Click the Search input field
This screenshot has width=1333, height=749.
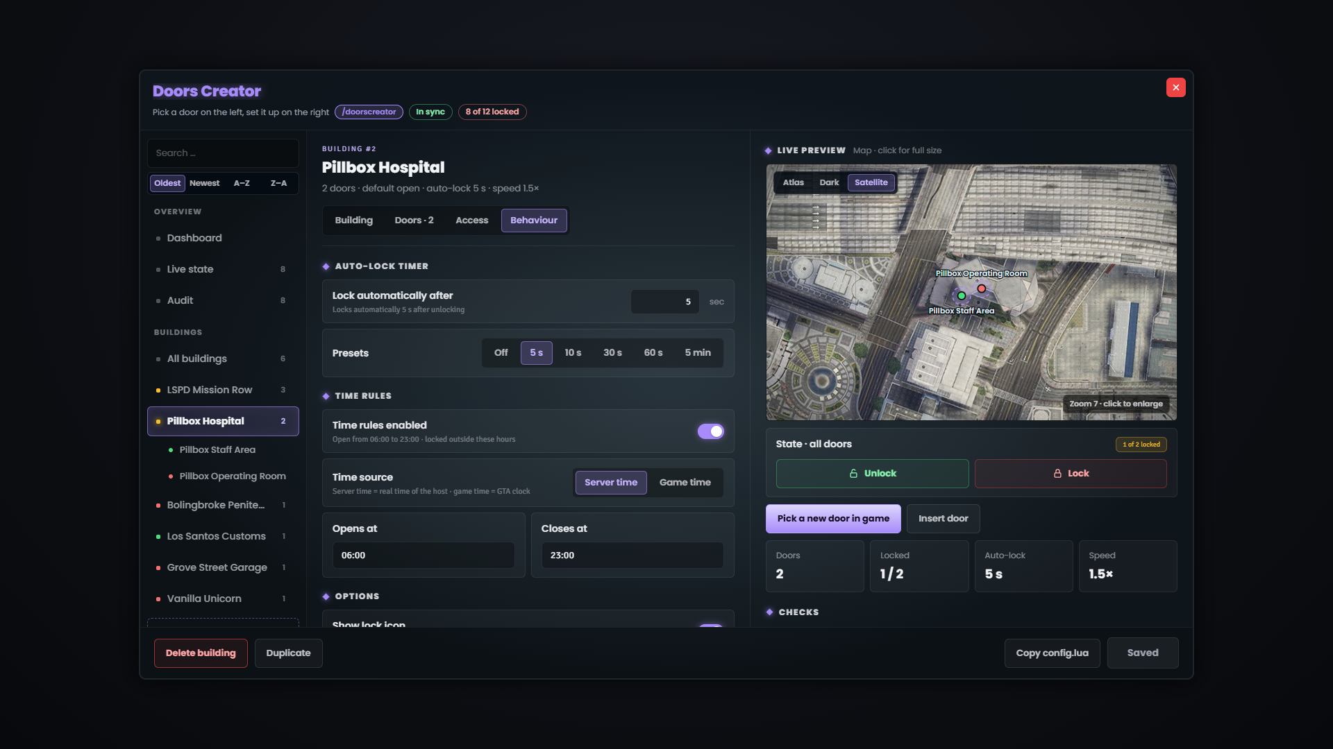click(x=223, y=153)
